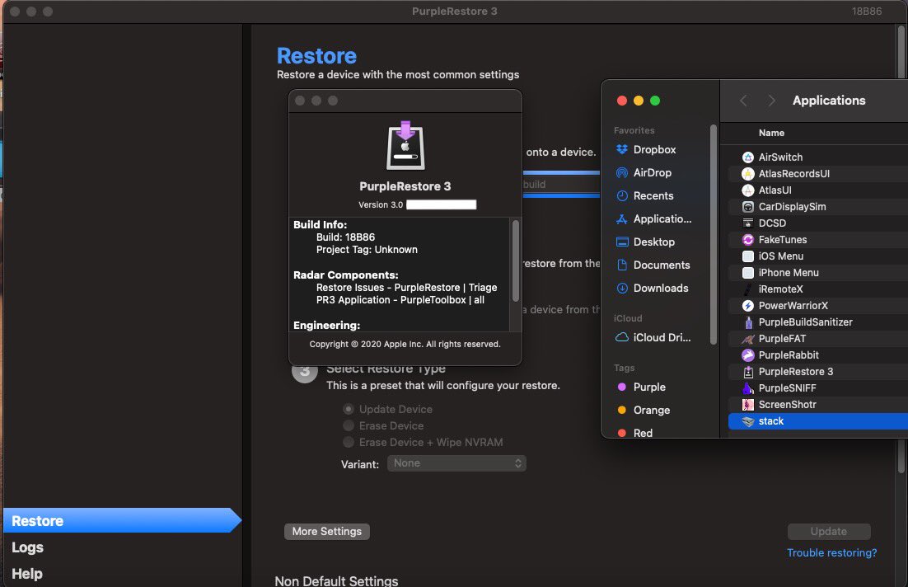Open the Variant dropdown showing None
The image size is (908, 587).
click(x=457, y=463)
